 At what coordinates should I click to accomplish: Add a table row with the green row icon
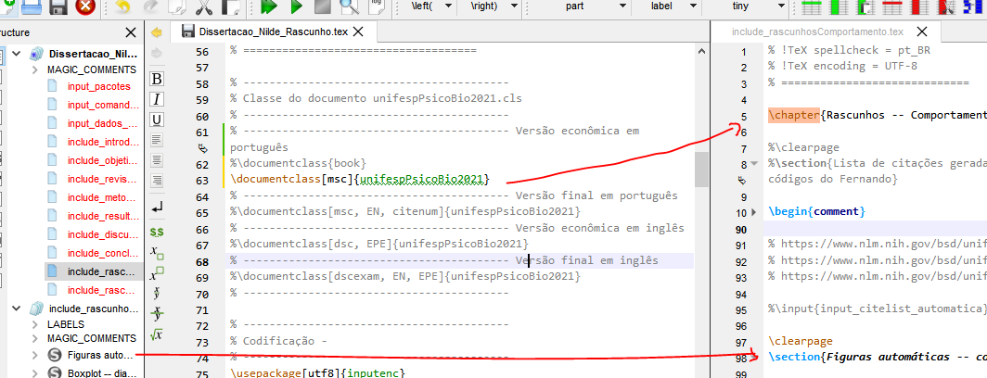tap(813, 6)
